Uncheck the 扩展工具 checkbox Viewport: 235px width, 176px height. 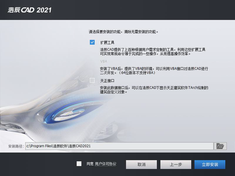(x=92, y=42)
